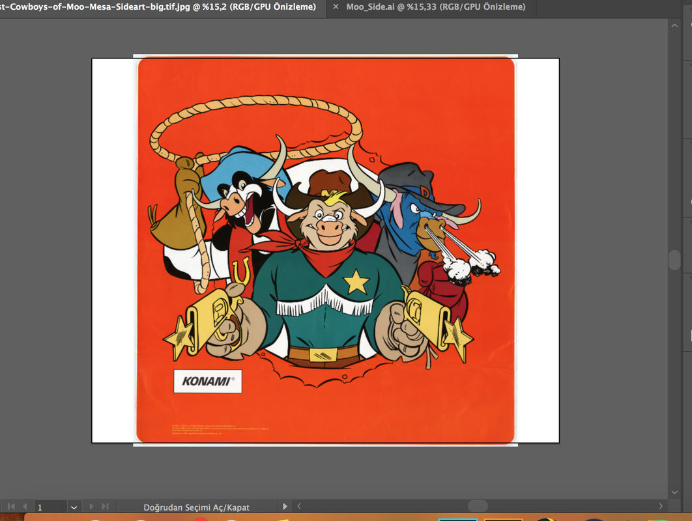Go to next artboard
692x521 pixels.
point(91,507)
